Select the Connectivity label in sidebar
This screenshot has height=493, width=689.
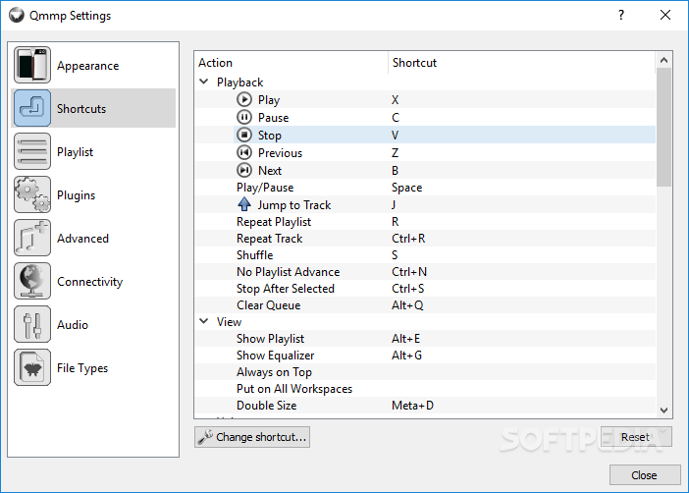(89, 282)
